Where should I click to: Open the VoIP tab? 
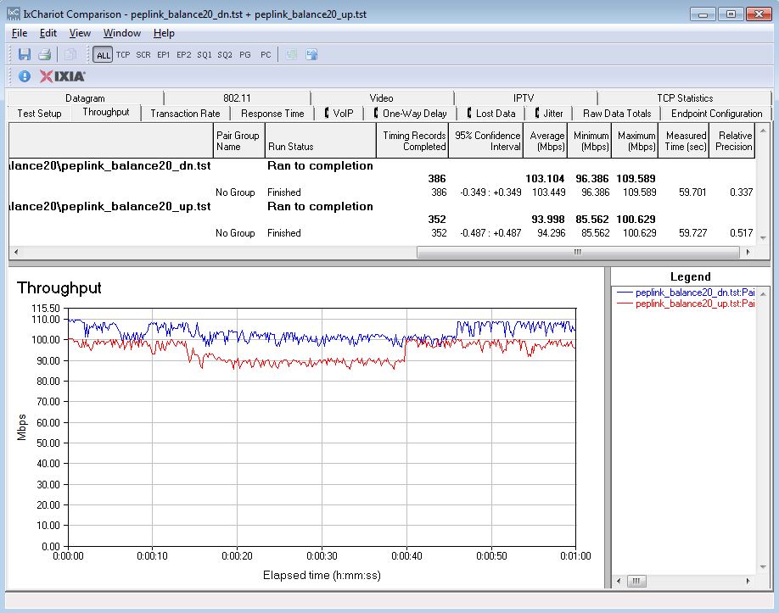(x=339, y=114)
